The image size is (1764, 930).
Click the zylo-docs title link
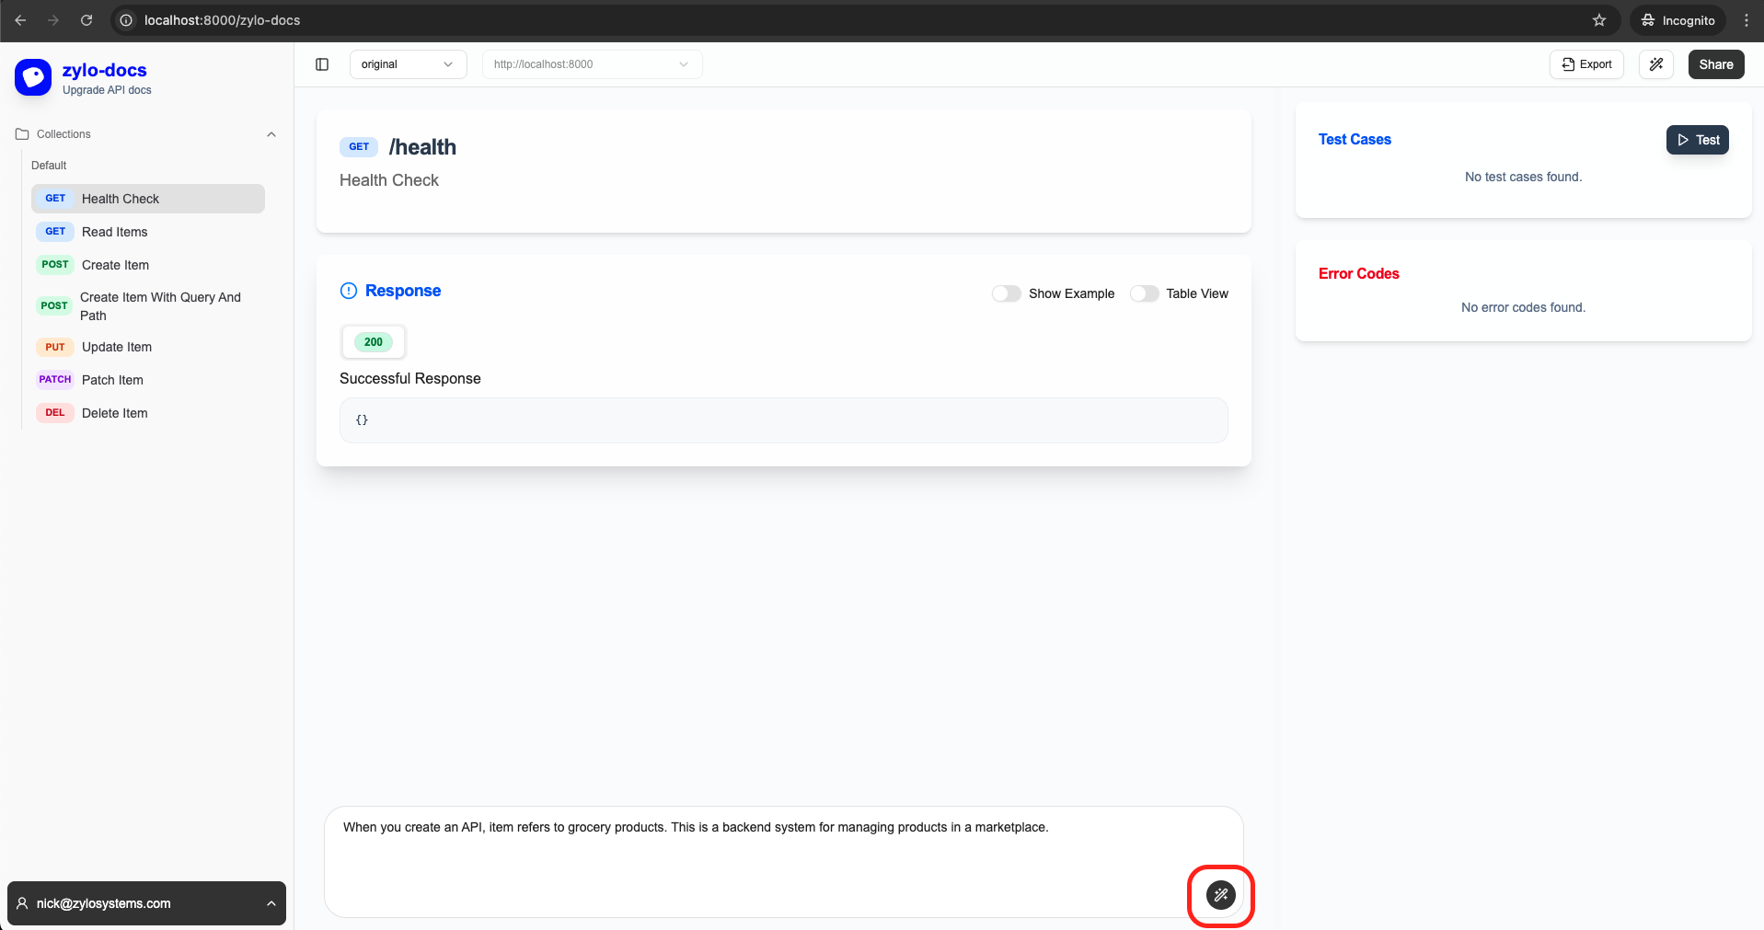(x=105, y=71)
